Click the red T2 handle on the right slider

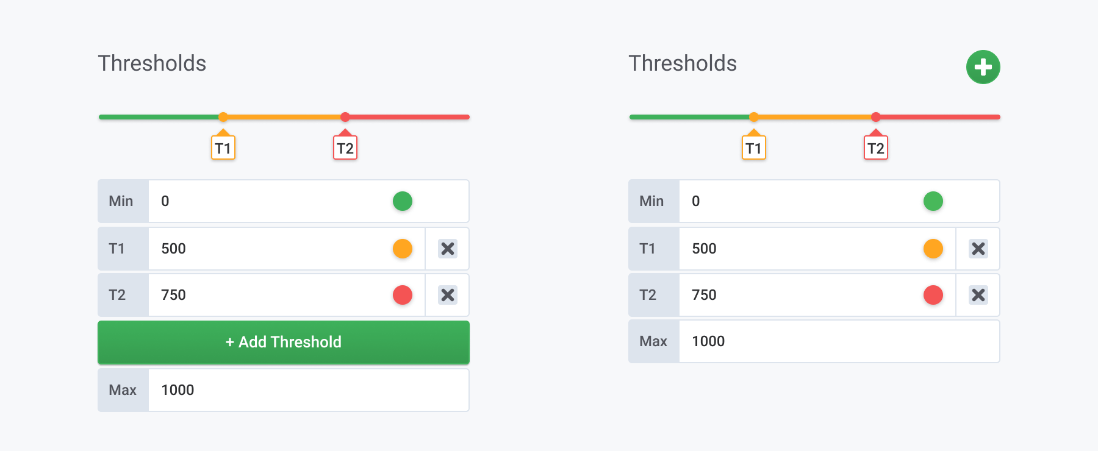coord(875,116)
